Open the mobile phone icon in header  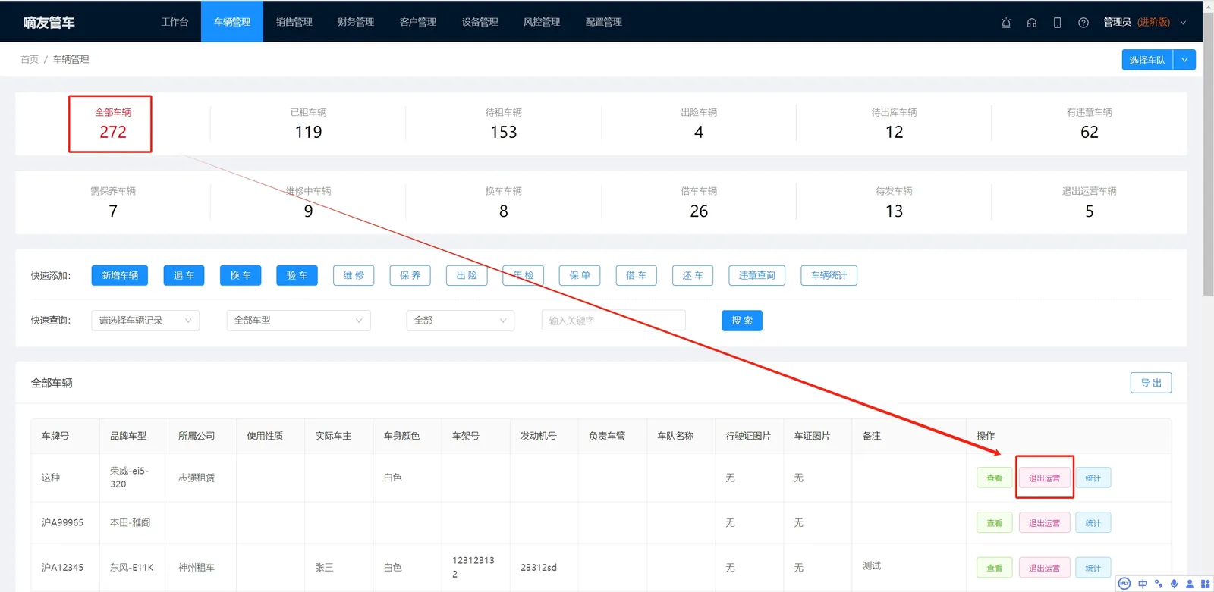coord(1057,23)
